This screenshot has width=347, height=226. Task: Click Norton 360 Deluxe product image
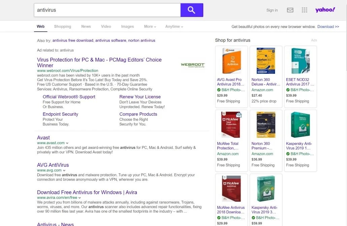(x=266, y=61)
